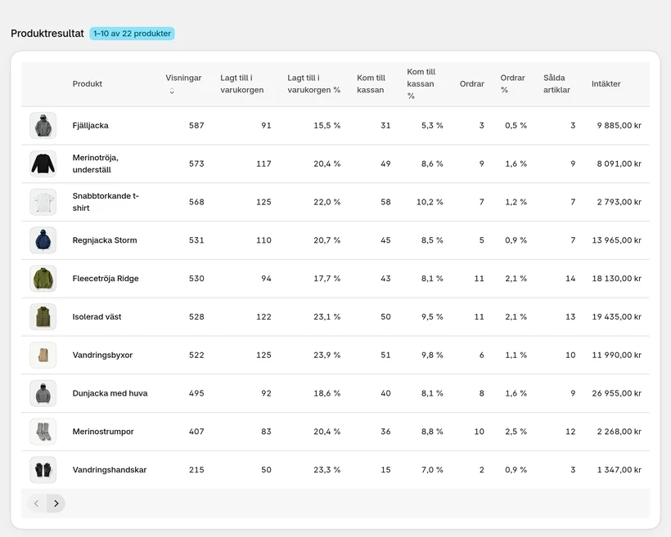Screen dimensions: 671x537
Task: Select the '1–10 av 22 produkter' badge
Action: (x=132, y=34)
